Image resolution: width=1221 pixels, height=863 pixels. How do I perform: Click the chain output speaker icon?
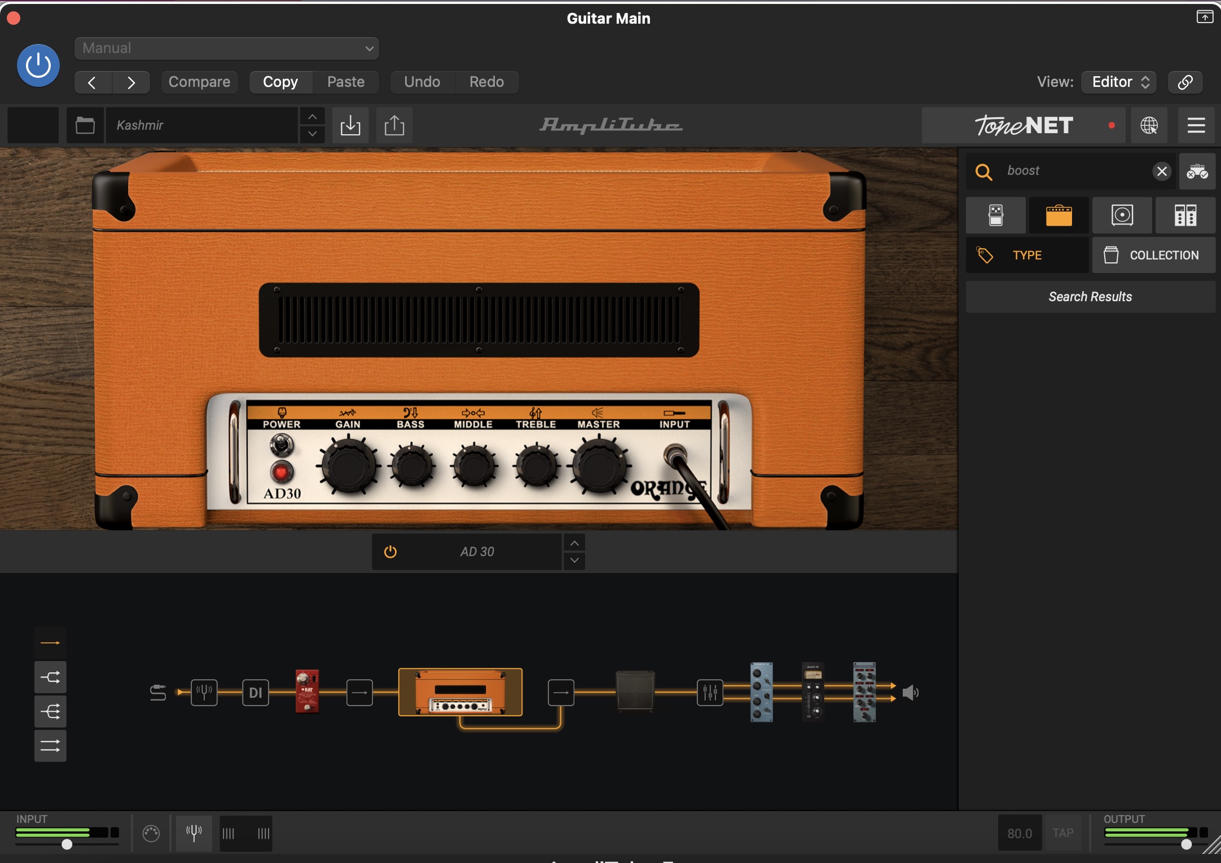click(910, 693)
